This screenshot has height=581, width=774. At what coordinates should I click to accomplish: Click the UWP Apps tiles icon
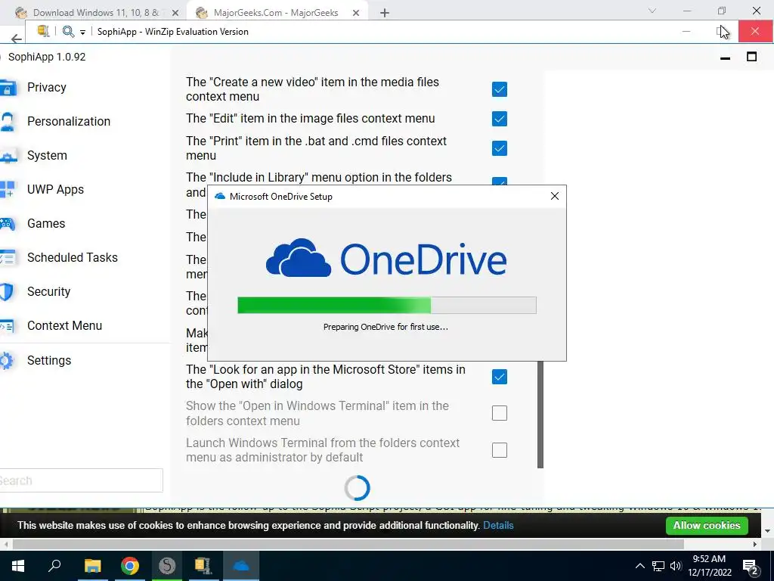click(x=8, y=190)
